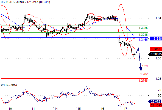162x110 pixels.
Task: Click the 70 level on RSI axis
Action: [160, 90]
